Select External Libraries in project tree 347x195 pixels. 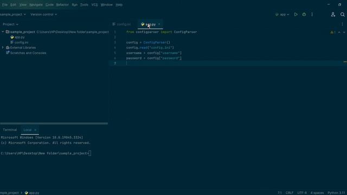[23, 48]
